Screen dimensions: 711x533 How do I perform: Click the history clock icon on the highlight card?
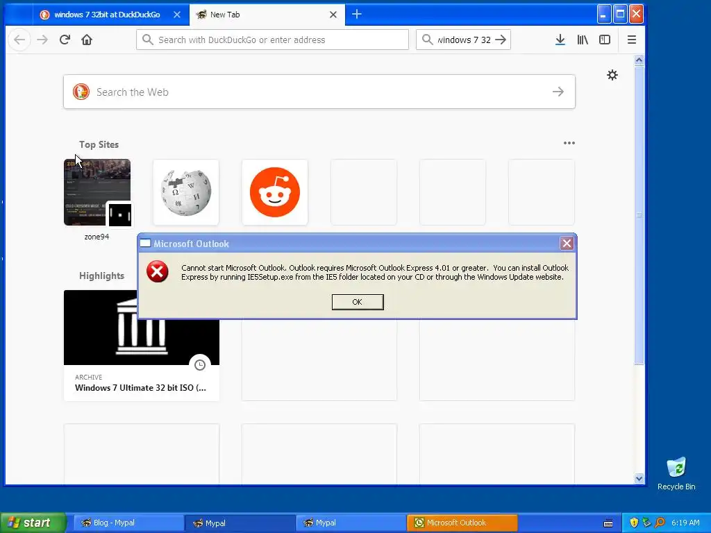[x=200, y=365]
